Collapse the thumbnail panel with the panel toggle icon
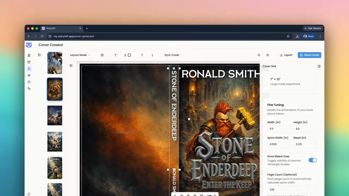The image size is (349, 196). pyautogui.click(x=39, y=55)
